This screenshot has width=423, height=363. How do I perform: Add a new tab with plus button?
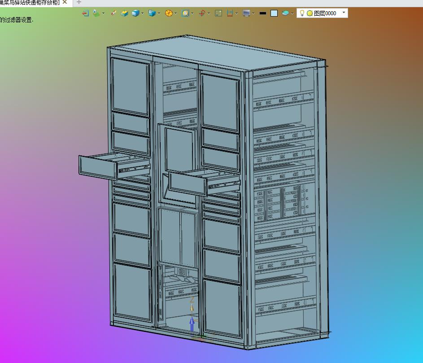point(79,2)
